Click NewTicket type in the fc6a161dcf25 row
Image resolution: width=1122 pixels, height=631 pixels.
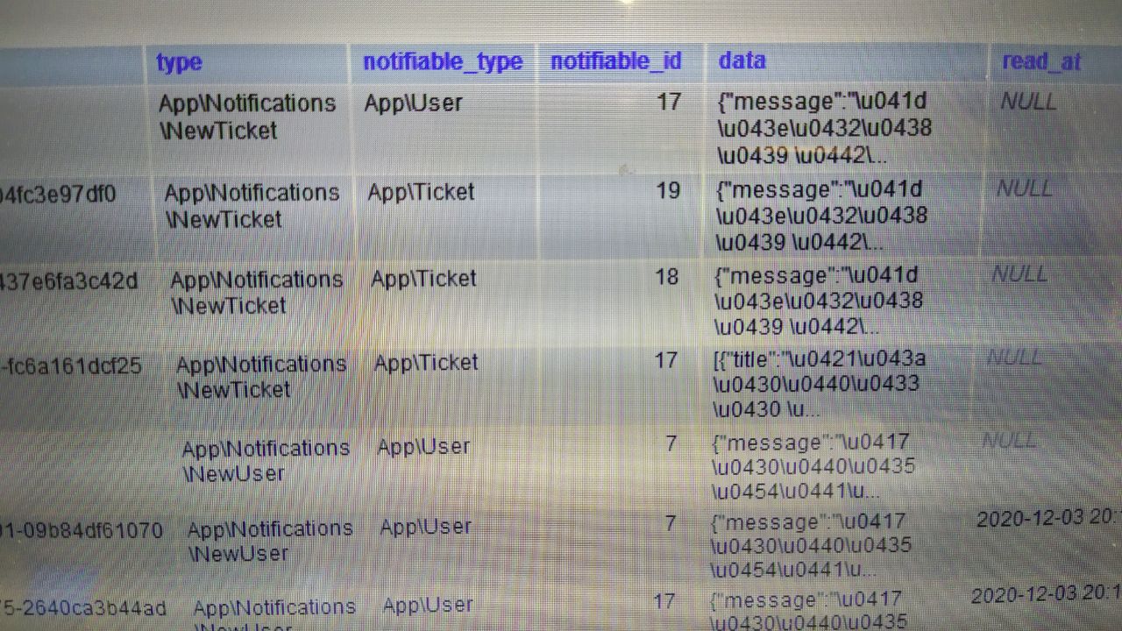click(260, 376)
